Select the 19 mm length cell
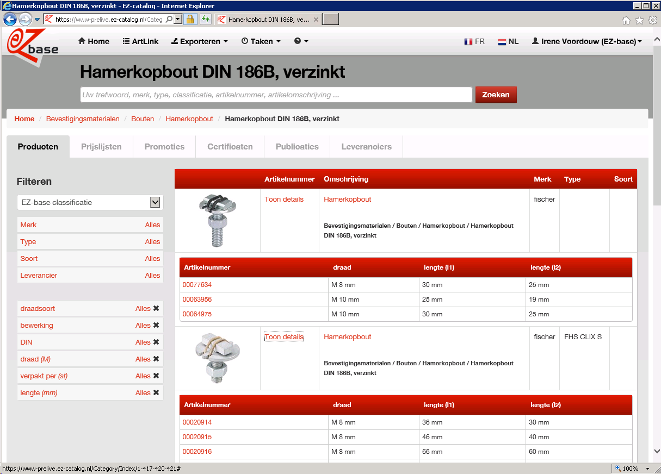Viewport: 661px width, 474px height. [x=579, y=300]
